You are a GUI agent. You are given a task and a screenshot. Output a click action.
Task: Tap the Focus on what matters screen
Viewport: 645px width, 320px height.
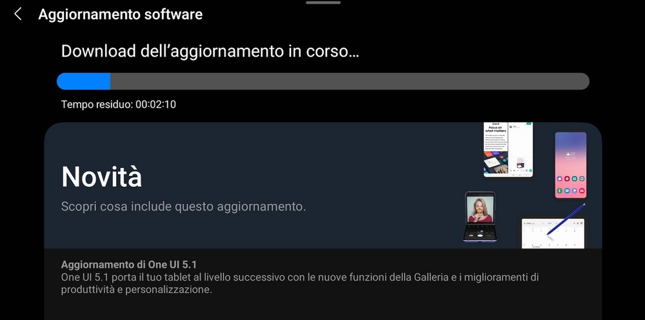pos(495,149)
